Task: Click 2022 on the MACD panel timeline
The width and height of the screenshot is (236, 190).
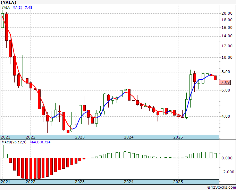Action: click(x=31, y=182)
